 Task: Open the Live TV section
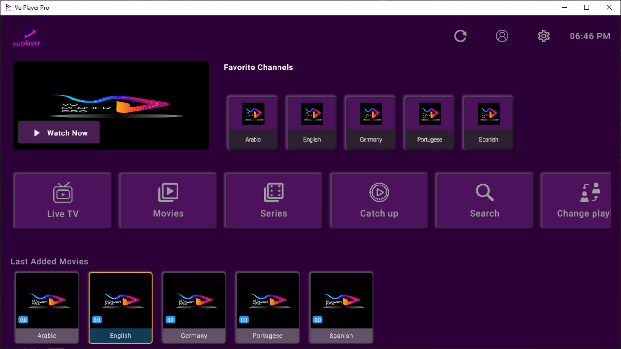click(63, 201)
